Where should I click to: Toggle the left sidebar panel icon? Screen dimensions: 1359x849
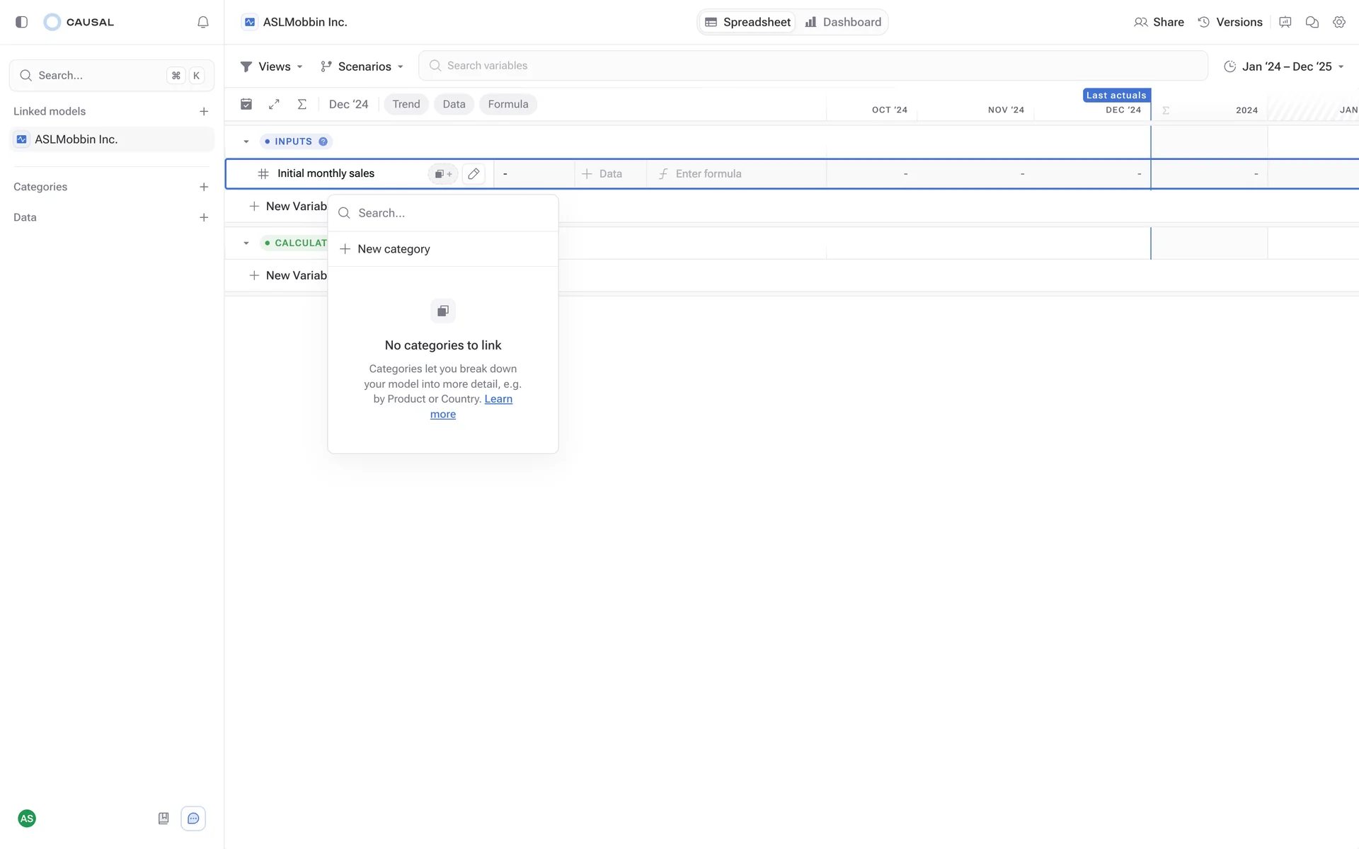(21, 22)
